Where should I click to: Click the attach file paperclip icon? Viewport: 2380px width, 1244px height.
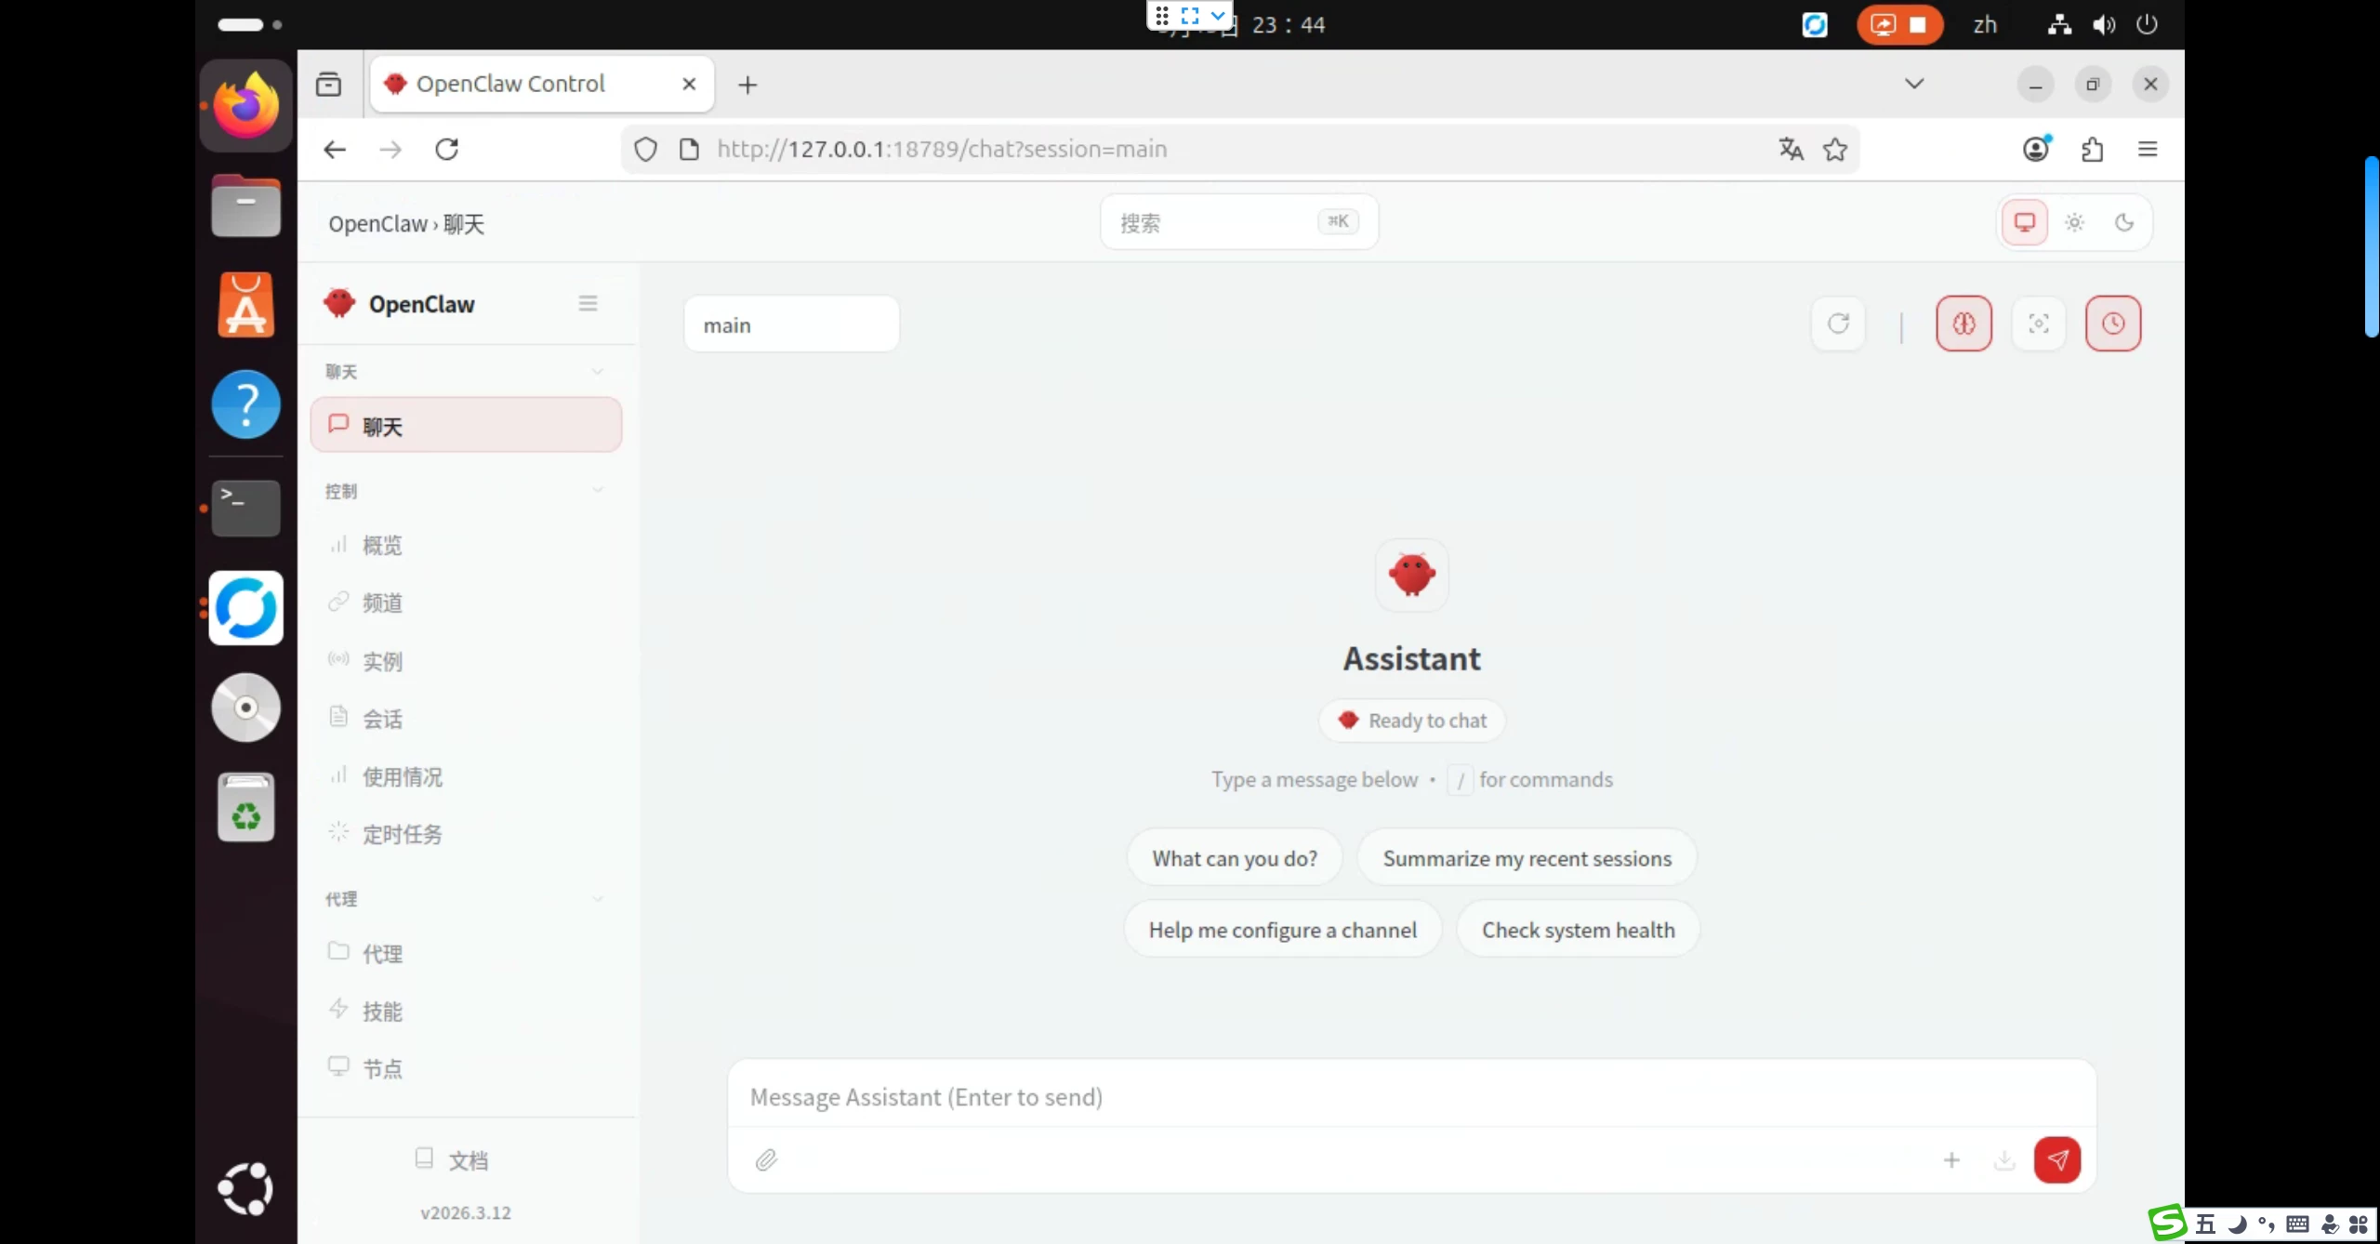[766, 1159]
